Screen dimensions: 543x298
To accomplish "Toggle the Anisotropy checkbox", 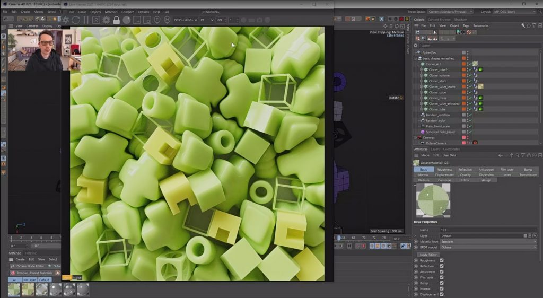I will point(442,271).
